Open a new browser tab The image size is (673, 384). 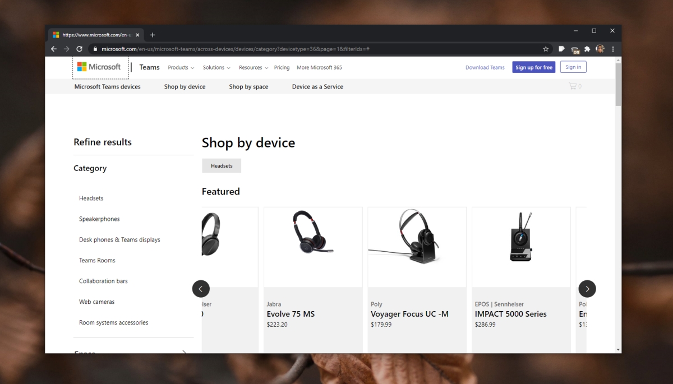(153, 35)
